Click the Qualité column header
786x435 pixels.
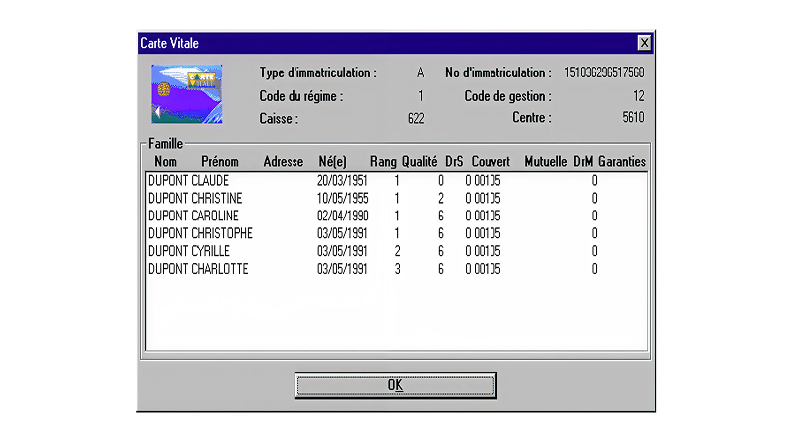click(x=419, y=161)
